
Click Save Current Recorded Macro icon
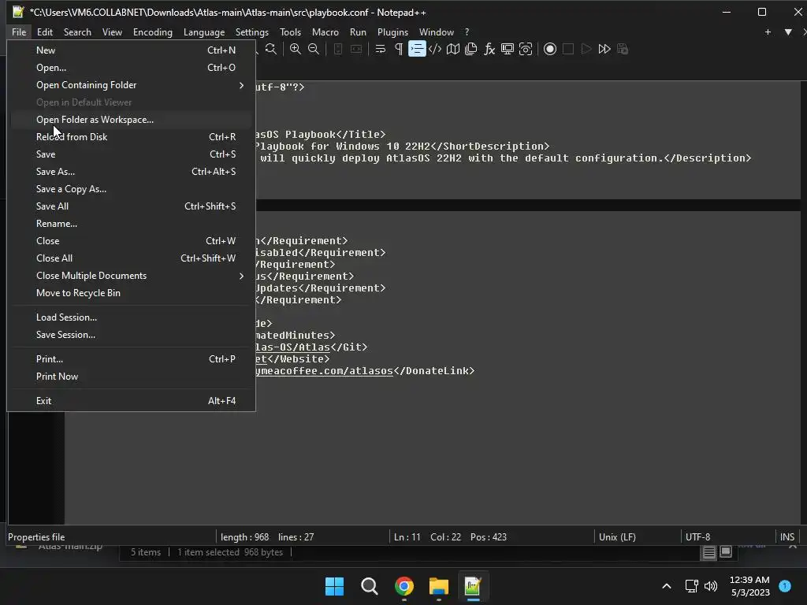(x=623, y=49)
